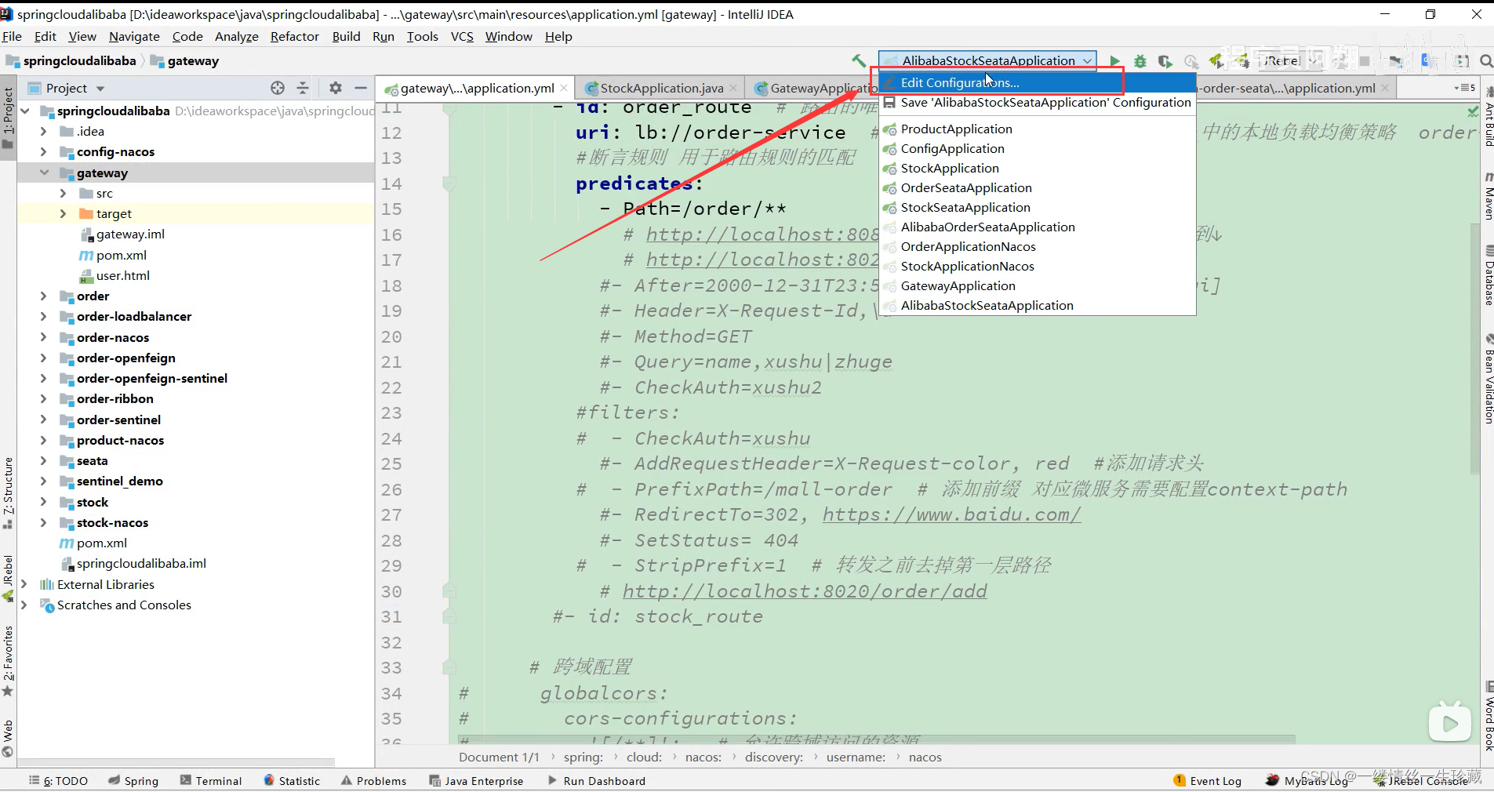Viewport: 1494px width, 792px height.
Task: Open the Database tool window
Action: point(1488,275)
